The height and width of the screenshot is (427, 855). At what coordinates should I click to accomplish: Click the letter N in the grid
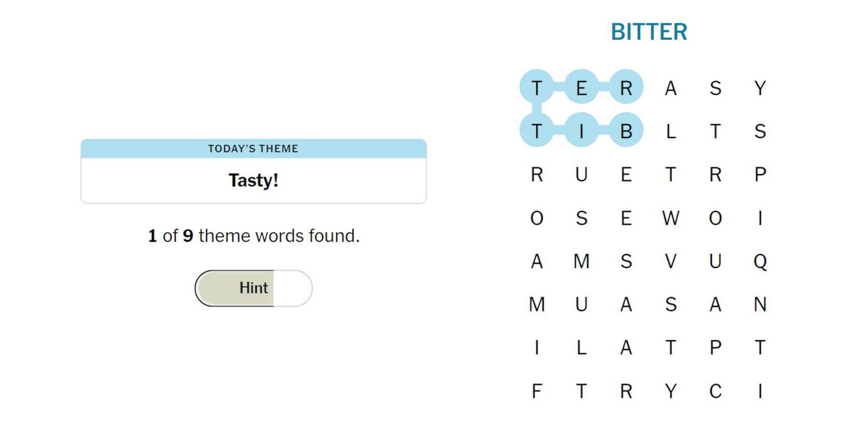tap(760, 304)
